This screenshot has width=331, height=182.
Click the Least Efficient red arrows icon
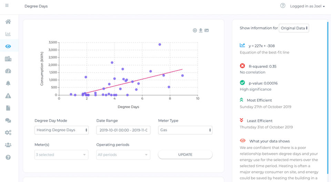241,120
